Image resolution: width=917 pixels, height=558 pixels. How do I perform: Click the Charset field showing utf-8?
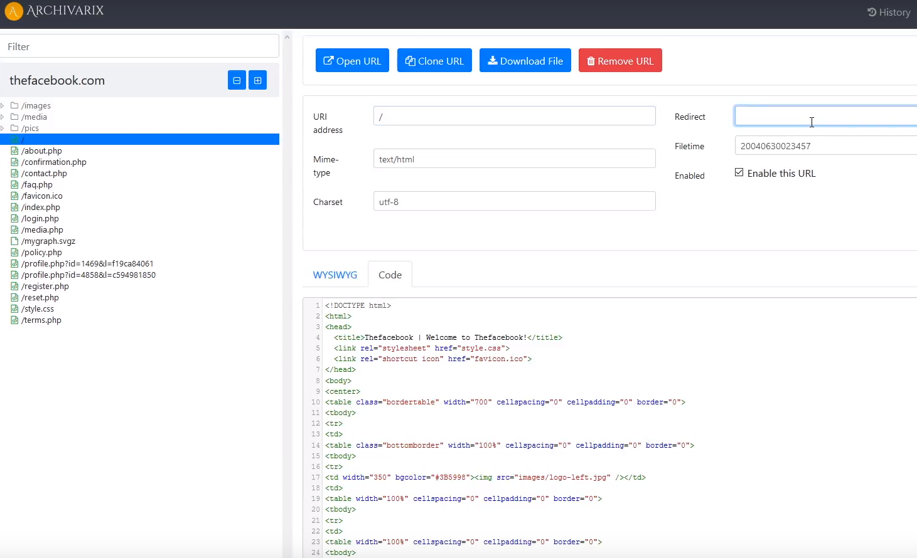(515, 201)
